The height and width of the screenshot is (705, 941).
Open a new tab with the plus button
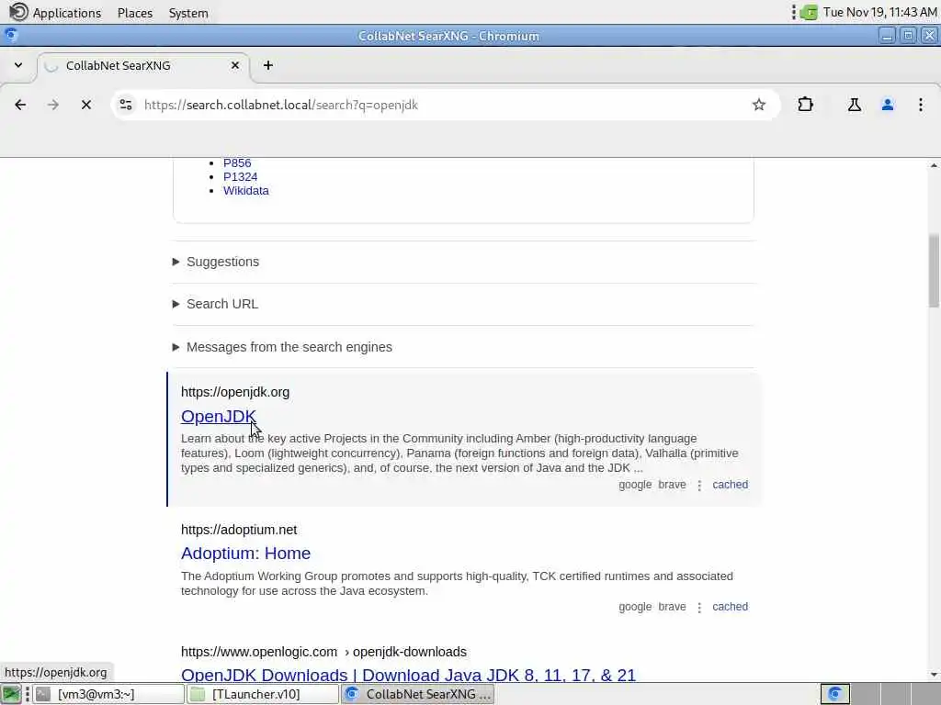tap(268, 65)
